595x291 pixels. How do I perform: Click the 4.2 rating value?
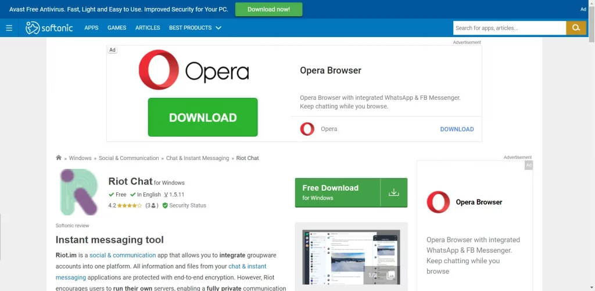pyautogui.click(x=112, y=205)
